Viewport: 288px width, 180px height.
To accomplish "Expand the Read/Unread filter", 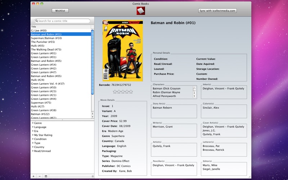I will [x=33, y=151].
